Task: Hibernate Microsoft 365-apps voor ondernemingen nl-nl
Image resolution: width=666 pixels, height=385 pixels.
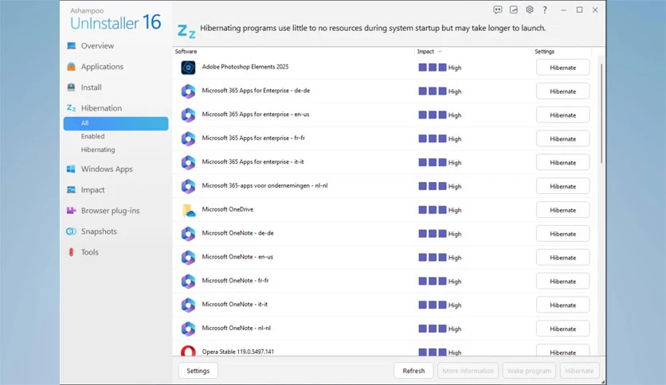Action: pyautogui.click(x=562, y=186)
